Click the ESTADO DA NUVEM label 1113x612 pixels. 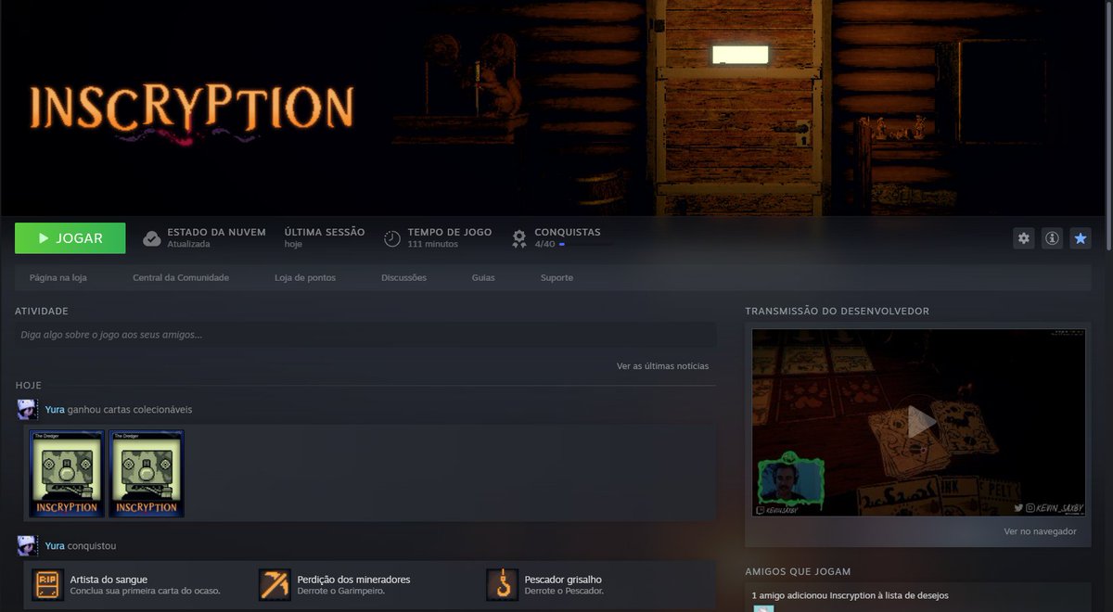coord(216,232)
